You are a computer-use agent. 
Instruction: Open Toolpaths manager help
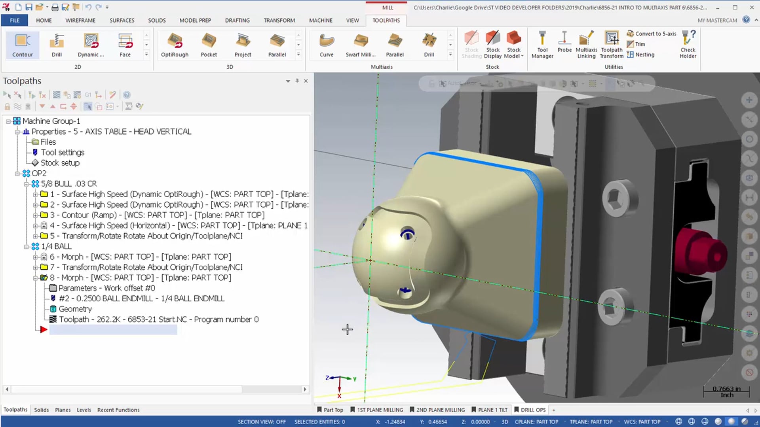click(x=127, y=95)
